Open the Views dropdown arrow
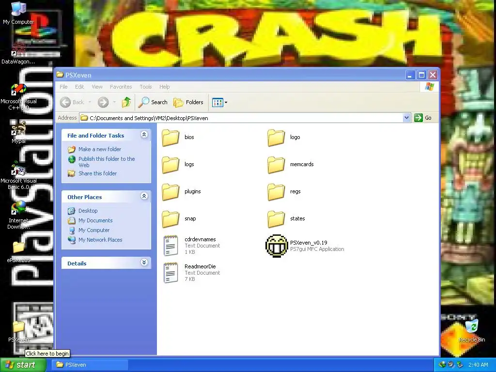This screenshot has height=372, width=496. click(x=226, y=103)
